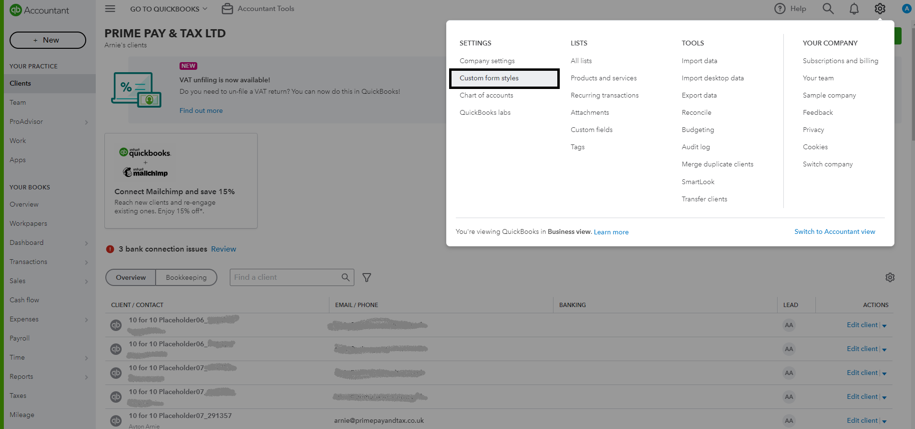This screenshot has width=915, height=429.
Task: Open the hamburger navigation menu icon
Action: pos(110,9)
